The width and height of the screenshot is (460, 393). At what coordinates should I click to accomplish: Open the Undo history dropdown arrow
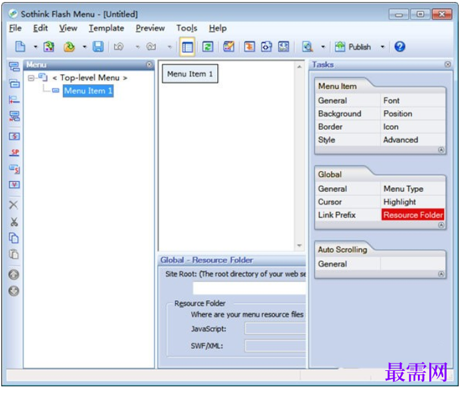tap(137, 47)
